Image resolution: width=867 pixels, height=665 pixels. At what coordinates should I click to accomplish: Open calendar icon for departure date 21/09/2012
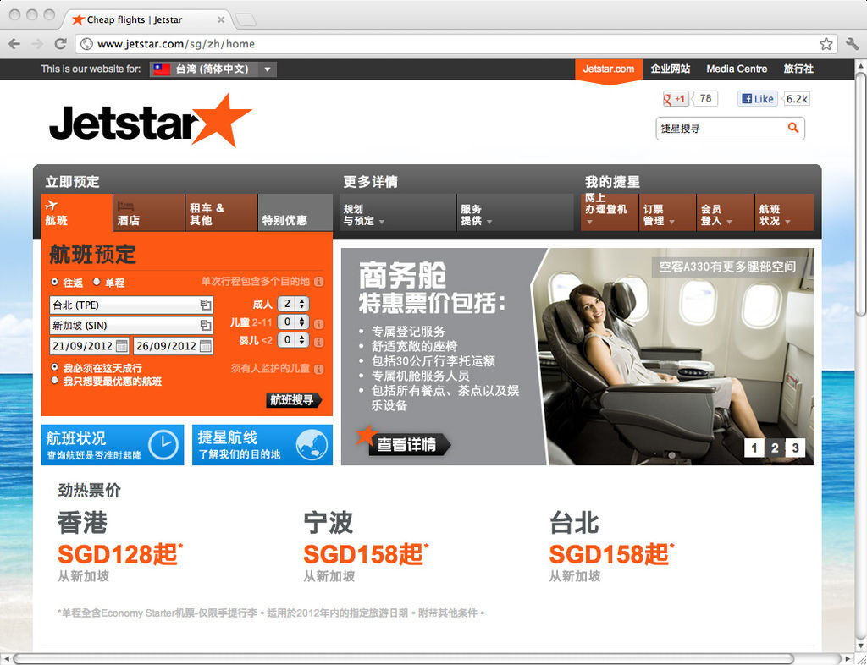[122, 346]
